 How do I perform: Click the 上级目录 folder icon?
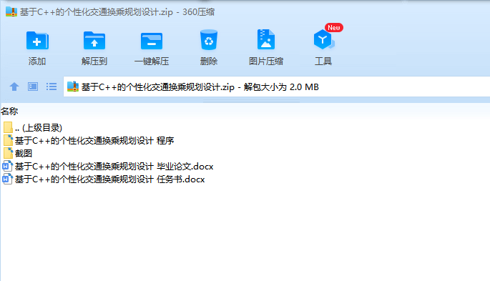(8, 127)
